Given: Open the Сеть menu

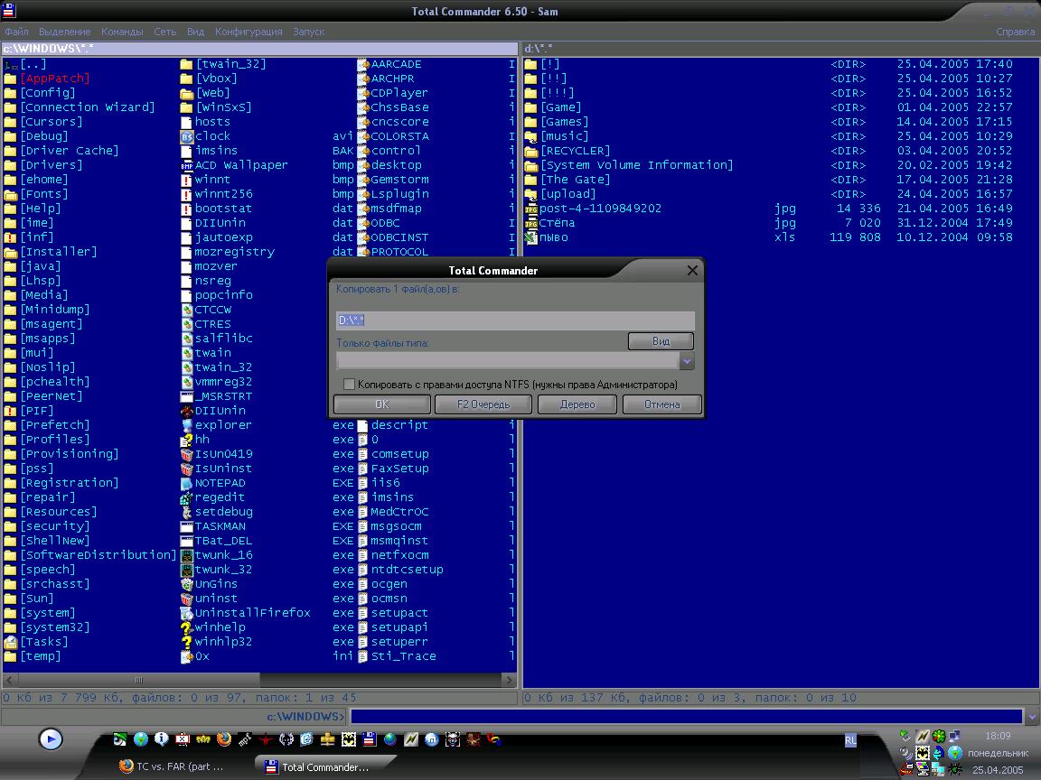Looking at the screenshot, I should (165, 32).
